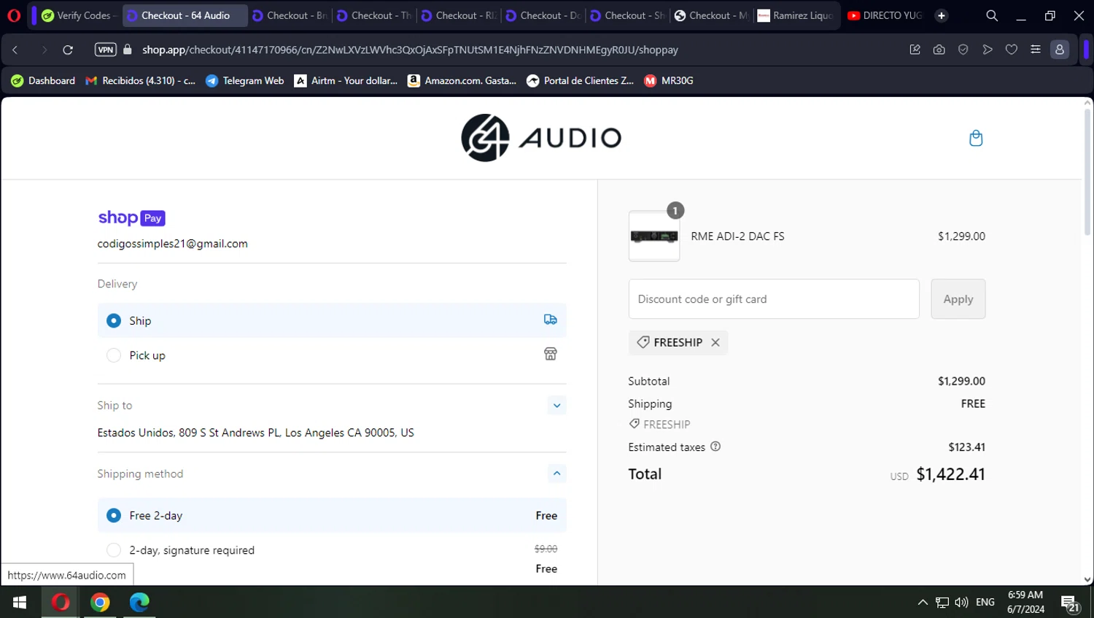
Task: Click the shipping address text
Action: coord(256,433)
